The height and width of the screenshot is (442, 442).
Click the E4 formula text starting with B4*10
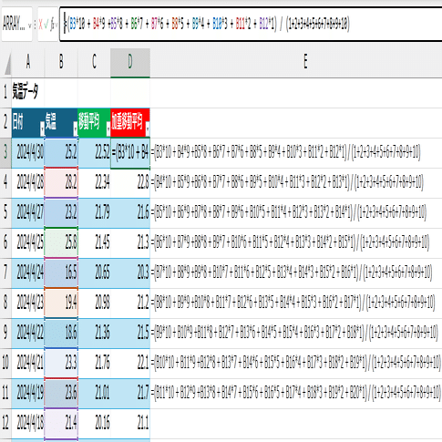pos(287,182)
